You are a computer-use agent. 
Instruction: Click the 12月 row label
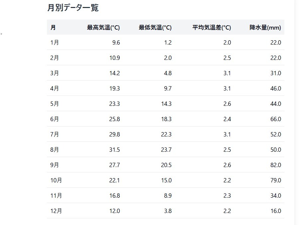tap(56, 211)
